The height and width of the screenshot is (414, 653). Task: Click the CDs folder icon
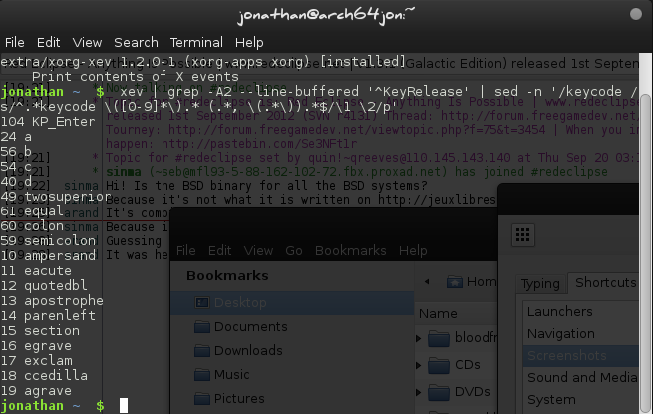pyautogui.click(x=439, y=365)
